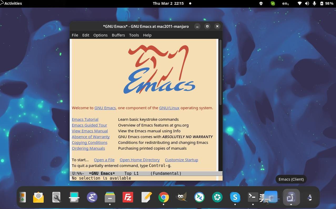Click the Wi-Fi indicator in top bar
336x209 pixels.
click(300, 3)
